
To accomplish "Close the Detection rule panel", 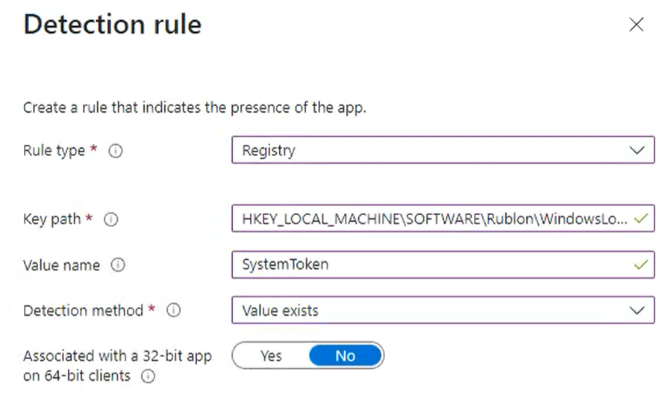I will point(636,25).
